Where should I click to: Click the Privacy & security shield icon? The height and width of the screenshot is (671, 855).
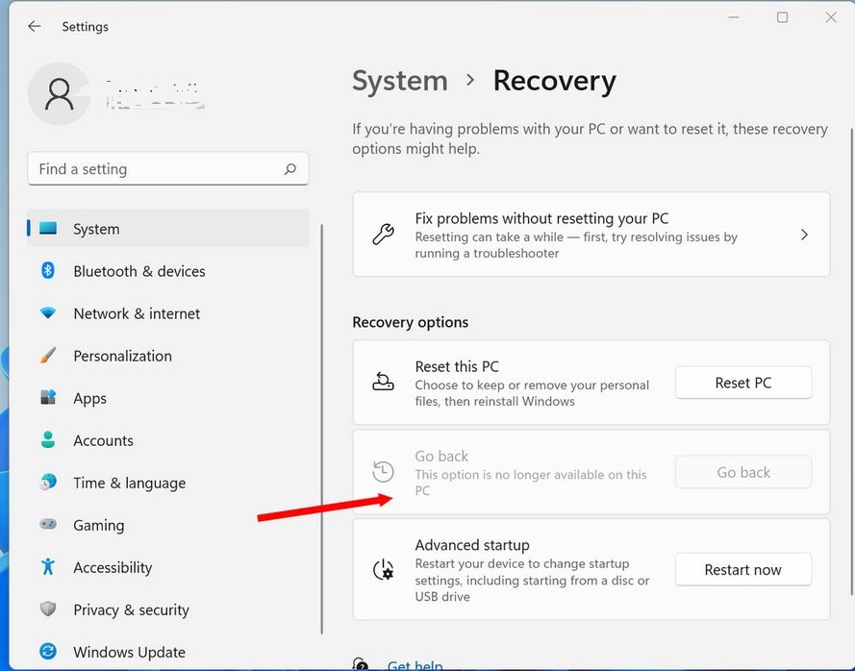[48, 609]
